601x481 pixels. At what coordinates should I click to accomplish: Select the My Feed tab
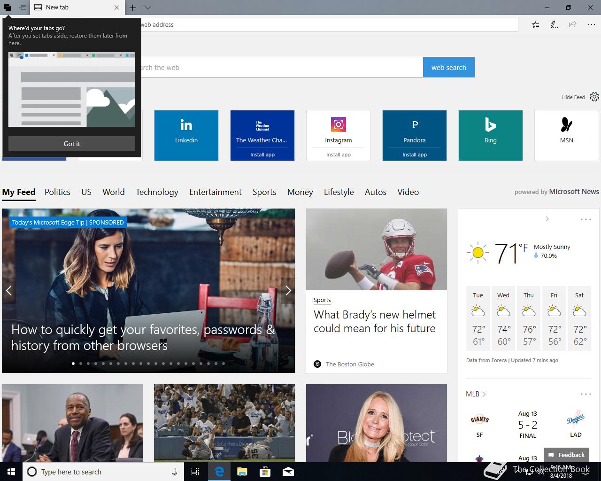click(19, 192)
